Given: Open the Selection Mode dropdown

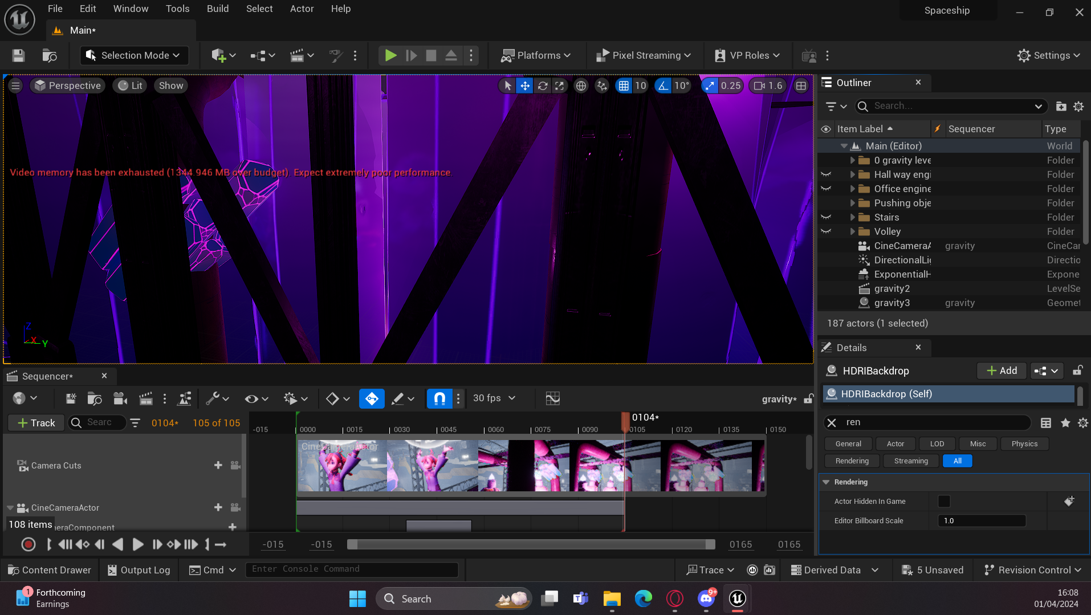Looking at the screenshot, I should (134, 55).
